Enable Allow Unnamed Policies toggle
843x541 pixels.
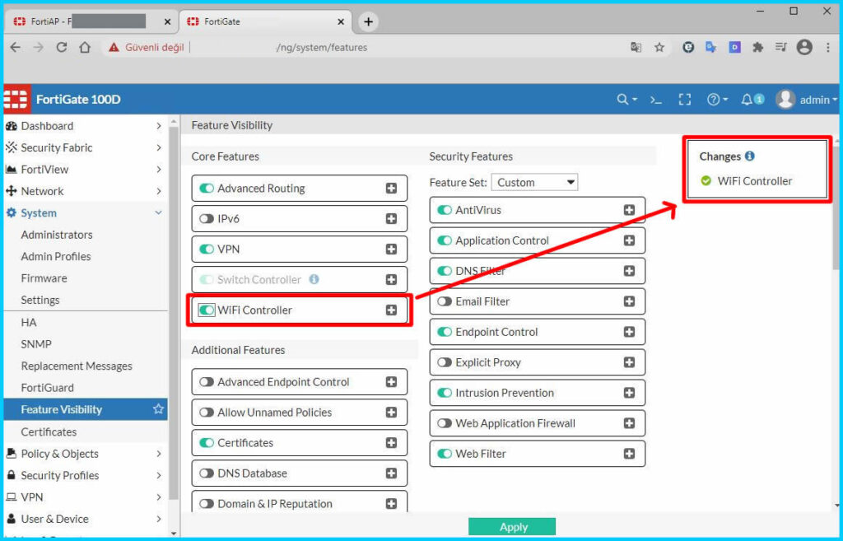(x=207, y=413)
